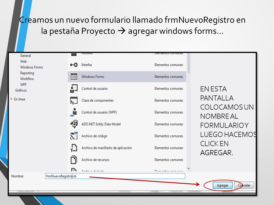Image resolution: width=274 pixels, height=205 pixels.
Task: Click the Interfaz template icon
Action: tap(74, 65)
